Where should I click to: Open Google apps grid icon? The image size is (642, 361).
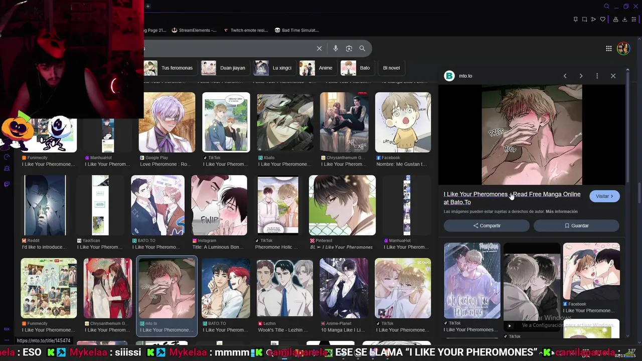[608, 49]
